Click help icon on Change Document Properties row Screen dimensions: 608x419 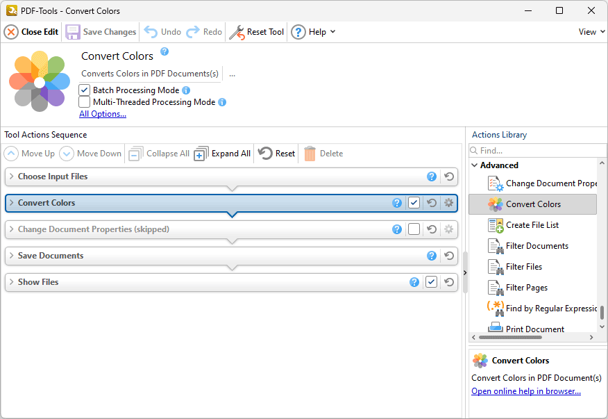(397, 229)
